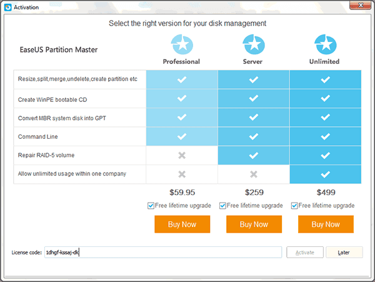Click the License code input field

(x=162, y=253)
